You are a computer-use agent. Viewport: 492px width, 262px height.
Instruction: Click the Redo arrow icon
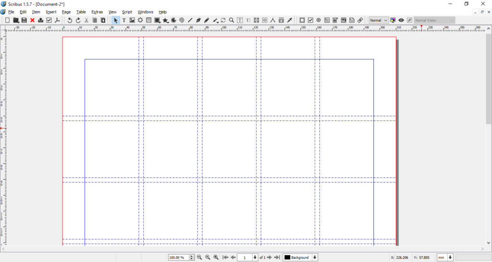point(78,20)
